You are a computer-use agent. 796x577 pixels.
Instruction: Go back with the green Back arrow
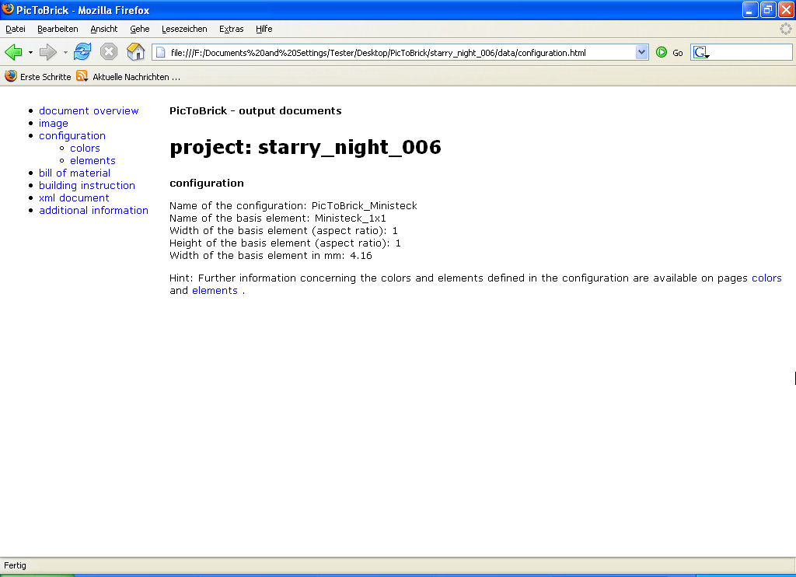click(x=13, y=52)
